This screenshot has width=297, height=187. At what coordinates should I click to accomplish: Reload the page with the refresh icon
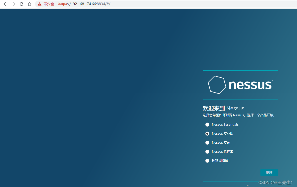(x=22, y=4)
